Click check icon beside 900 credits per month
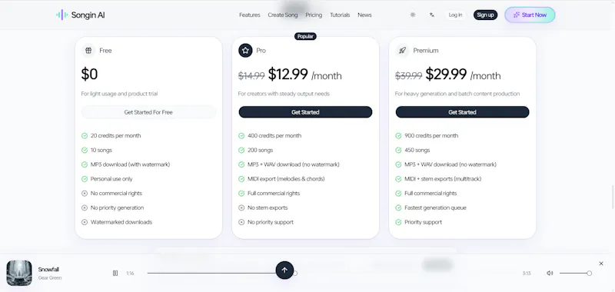615x292 pixels. (x=398, y=135)
